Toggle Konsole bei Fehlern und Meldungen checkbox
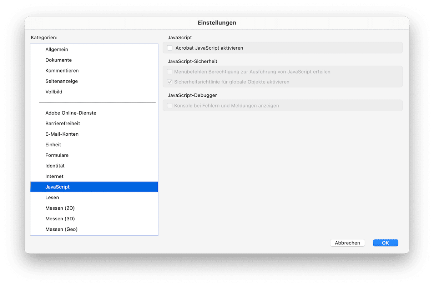This screenshot has width=434, height=286. (170, 106)
